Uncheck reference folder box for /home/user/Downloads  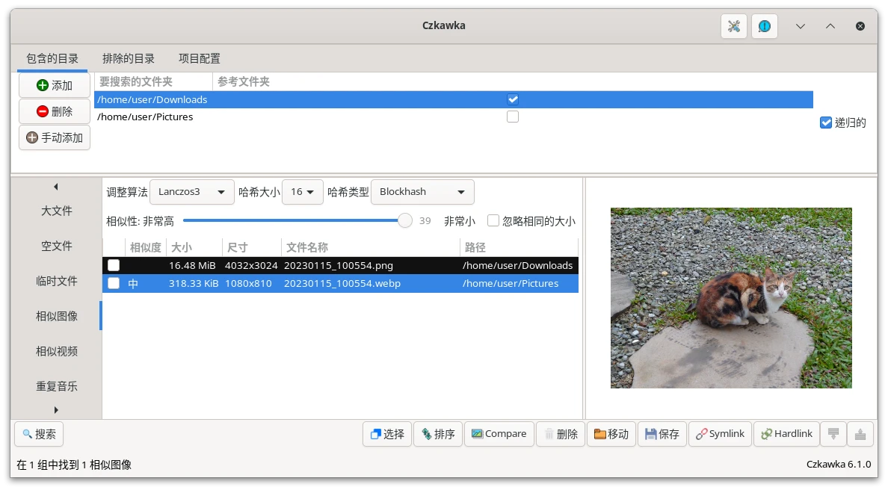point(513,99)
